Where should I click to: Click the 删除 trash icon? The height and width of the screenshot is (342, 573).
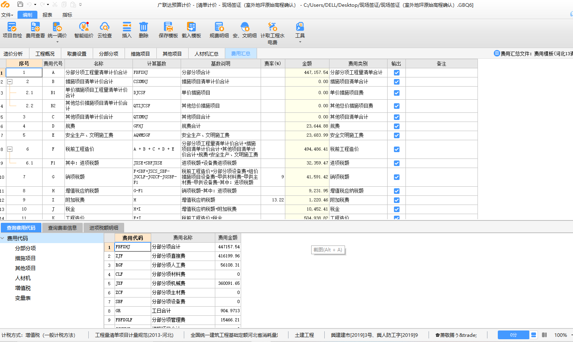pos(144,27)
